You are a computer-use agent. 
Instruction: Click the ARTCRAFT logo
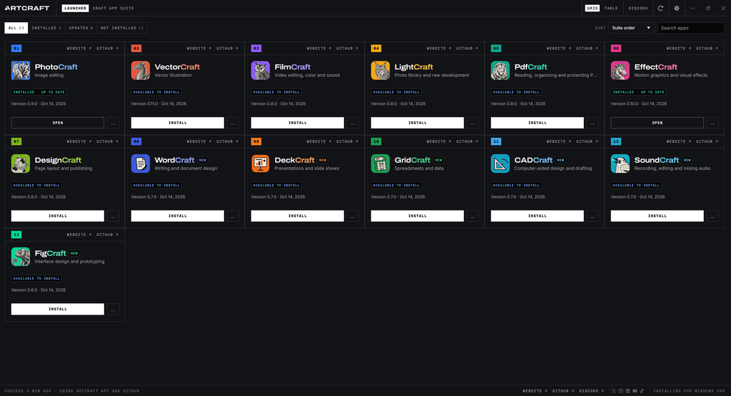(27, 8)
